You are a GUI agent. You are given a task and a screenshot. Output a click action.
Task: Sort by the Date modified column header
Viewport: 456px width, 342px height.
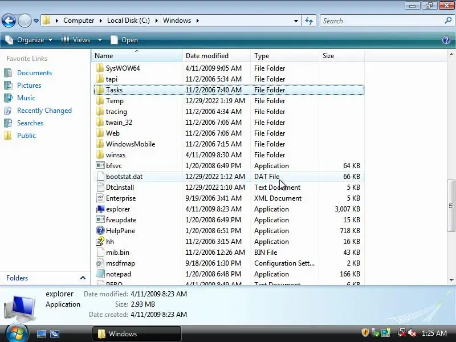(x=216, y=55)
